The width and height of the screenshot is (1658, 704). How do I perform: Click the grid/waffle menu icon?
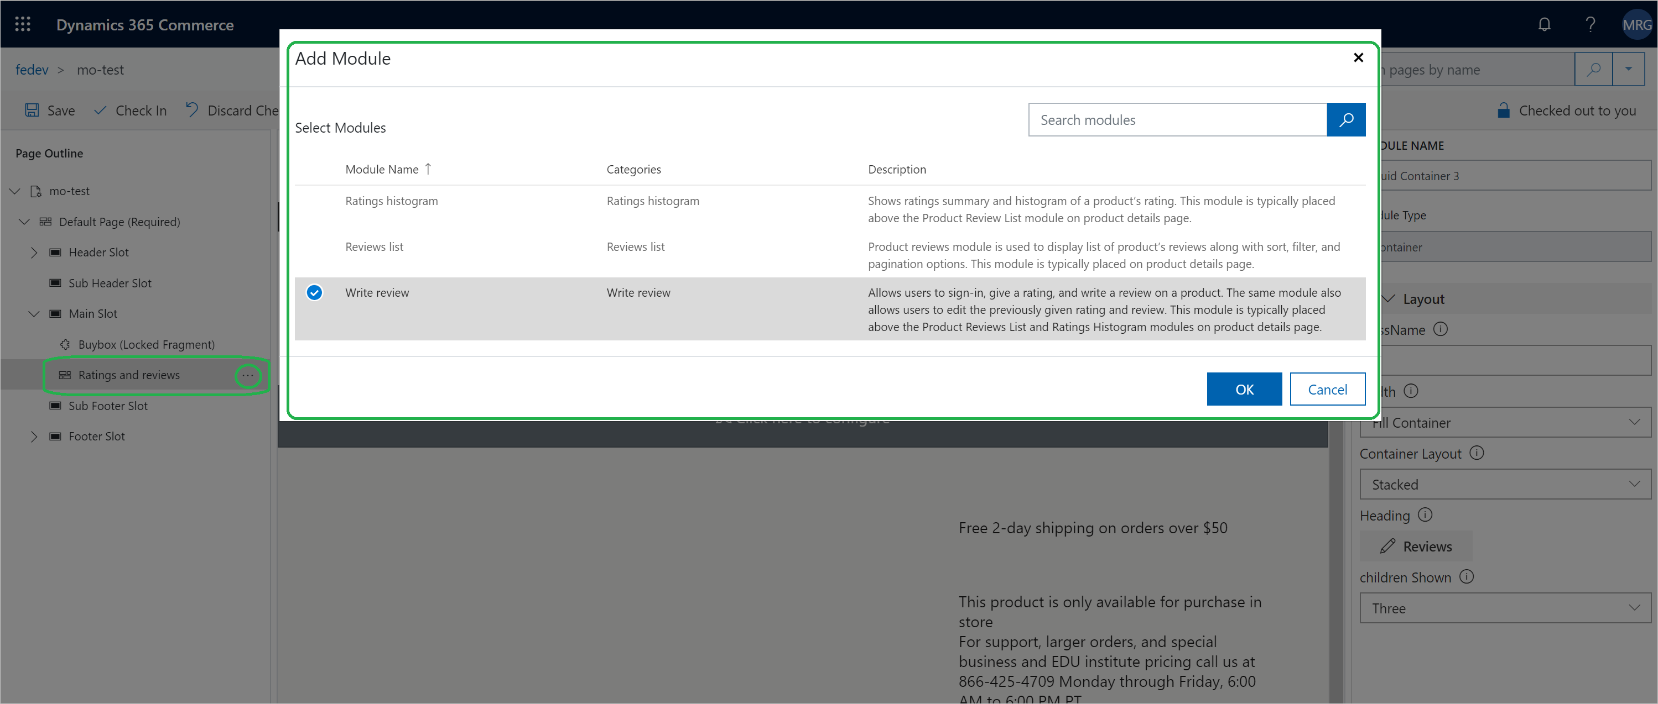pos(23,23)
